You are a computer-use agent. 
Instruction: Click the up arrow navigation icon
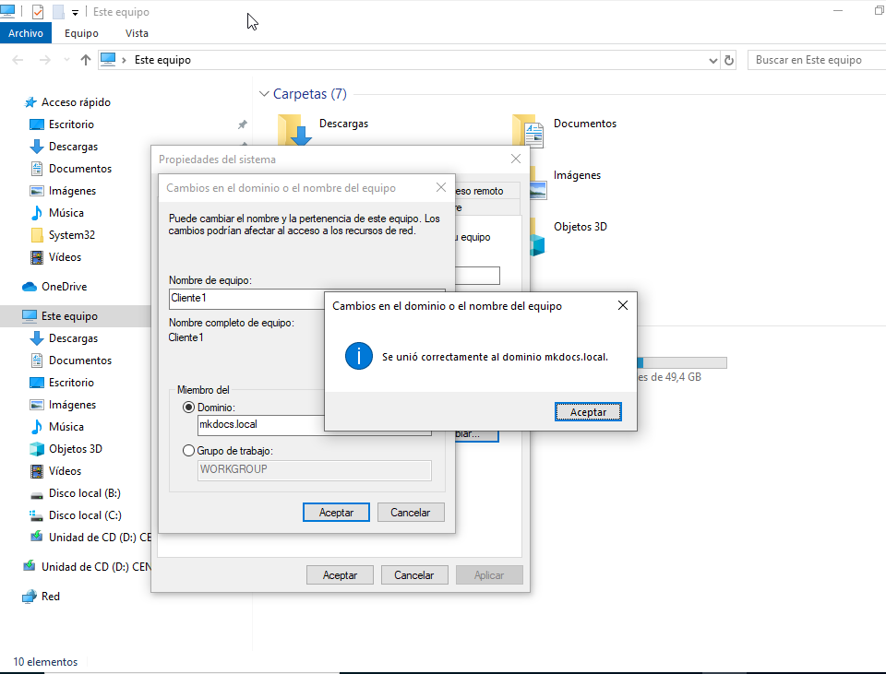point(86,60)
